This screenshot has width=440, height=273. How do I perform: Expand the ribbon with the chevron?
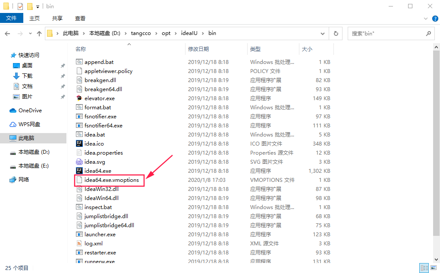(426, 19)
